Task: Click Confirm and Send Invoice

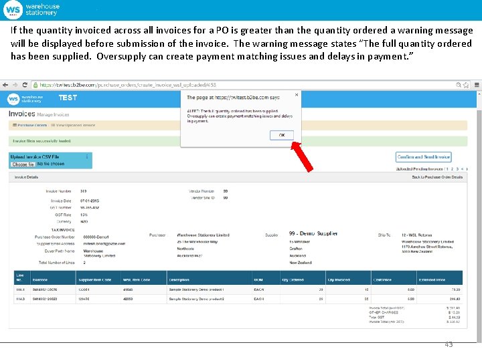Action: [423, 157]
